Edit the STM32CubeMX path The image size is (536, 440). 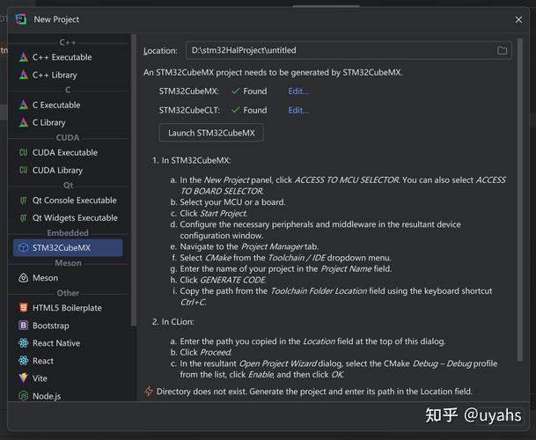pyautogui.click(x=298, y=92)
